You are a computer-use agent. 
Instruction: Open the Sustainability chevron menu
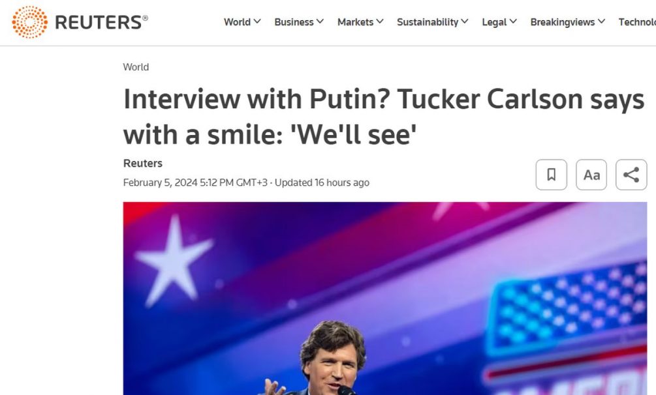click(465, 22)
